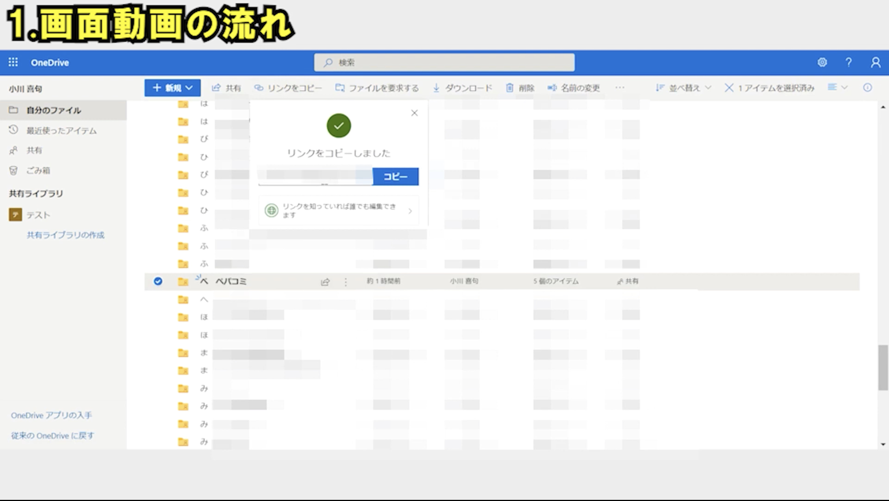Clear the 1 item selected indicator
Screen dimensions: 889x501
[729, 88]
